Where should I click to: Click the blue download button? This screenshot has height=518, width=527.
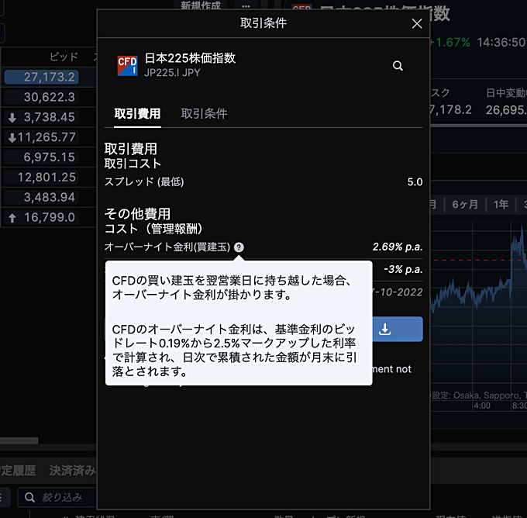pyautogui.click(x=398, y=329)
